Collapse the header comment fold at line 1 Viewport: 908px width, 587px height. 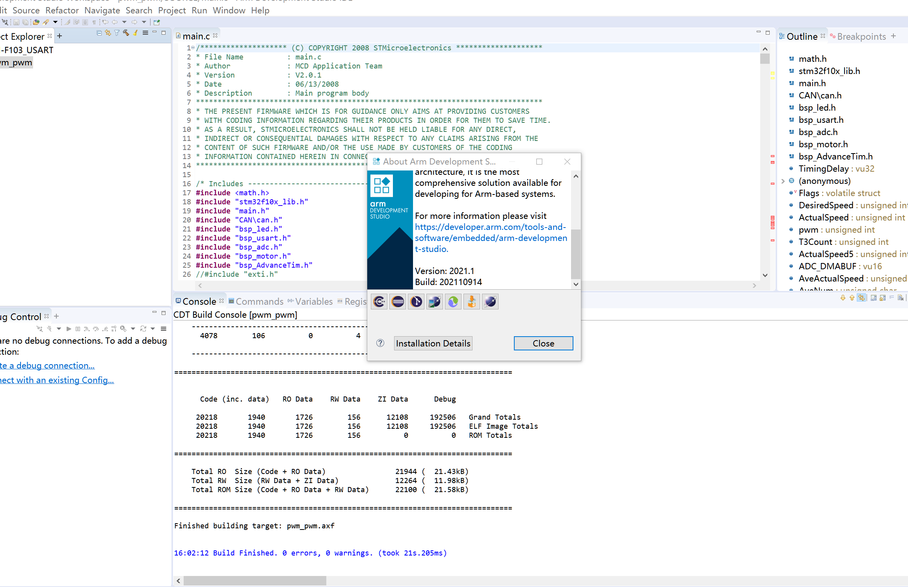click(x=193, y=48)
